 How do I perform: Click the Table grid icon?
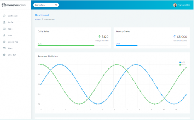coord(4,29)
